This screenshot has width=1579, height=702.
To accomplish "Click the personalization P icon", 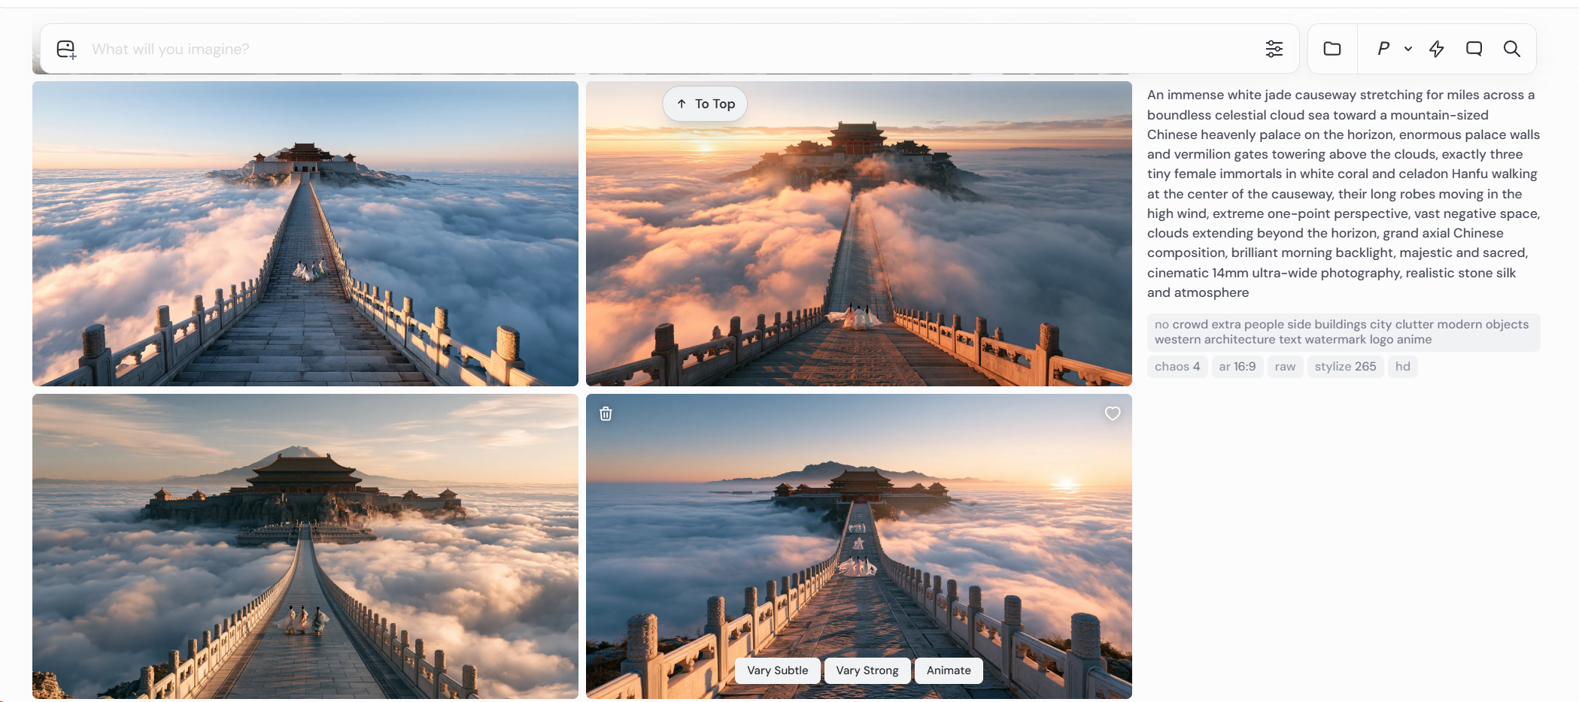I will [x=1383, y=49].
